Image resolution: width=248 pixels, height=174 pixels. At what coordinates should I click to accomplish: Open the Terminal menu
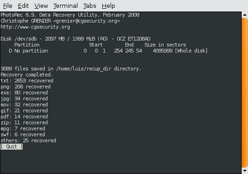point(65,6)
